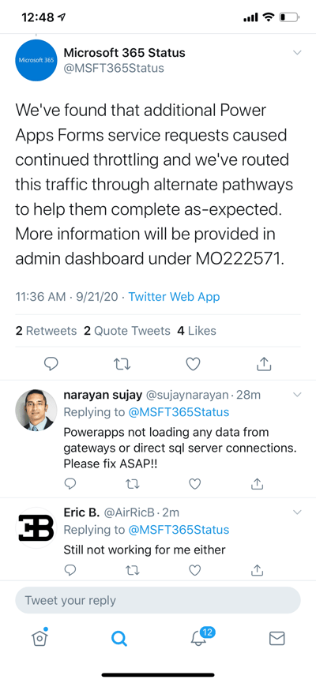Reply to Eric B.'s comment
316x683 pixels.
tap(70, 570)
